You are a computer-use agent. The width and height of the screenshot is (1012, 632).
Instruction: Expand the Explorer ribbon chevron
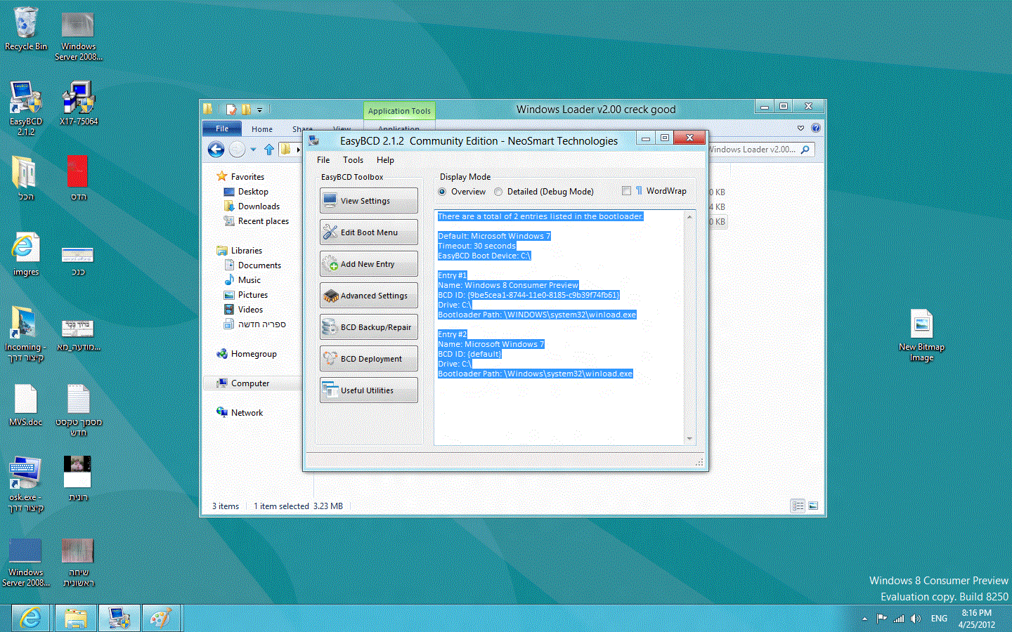point(800,128)
